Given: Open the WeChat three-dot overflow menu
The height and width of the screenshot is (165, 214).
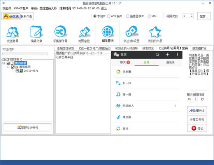Looking at the screenshot, I should pos(177,55).
